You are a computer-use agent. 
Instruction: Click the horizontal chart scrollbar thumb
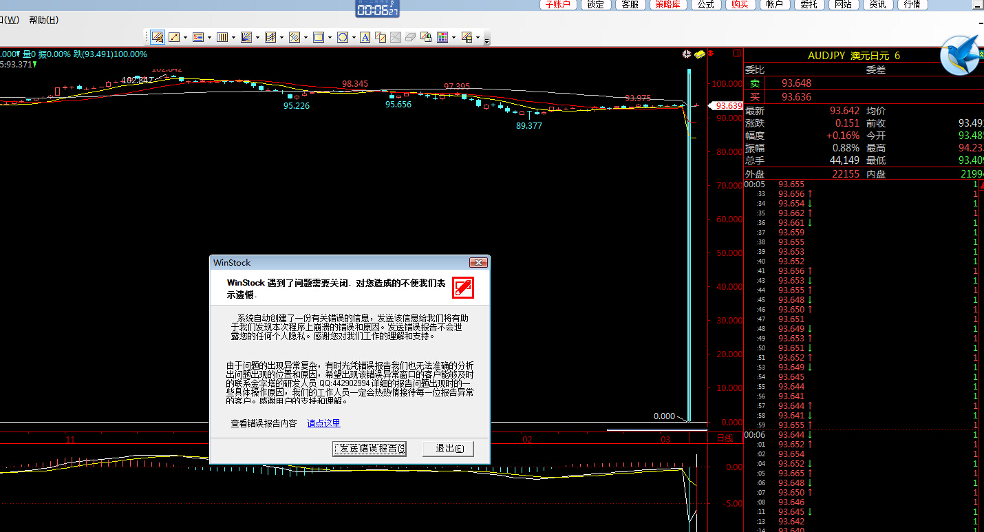coord(657,430)
